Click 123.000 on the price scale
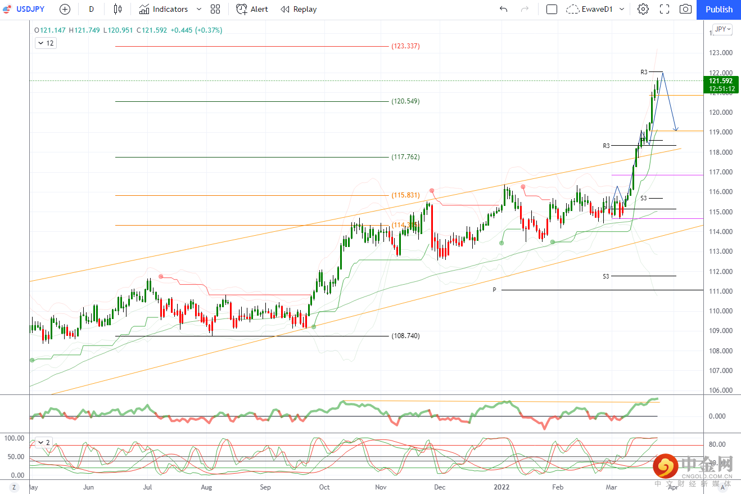 tap(721, 53)
